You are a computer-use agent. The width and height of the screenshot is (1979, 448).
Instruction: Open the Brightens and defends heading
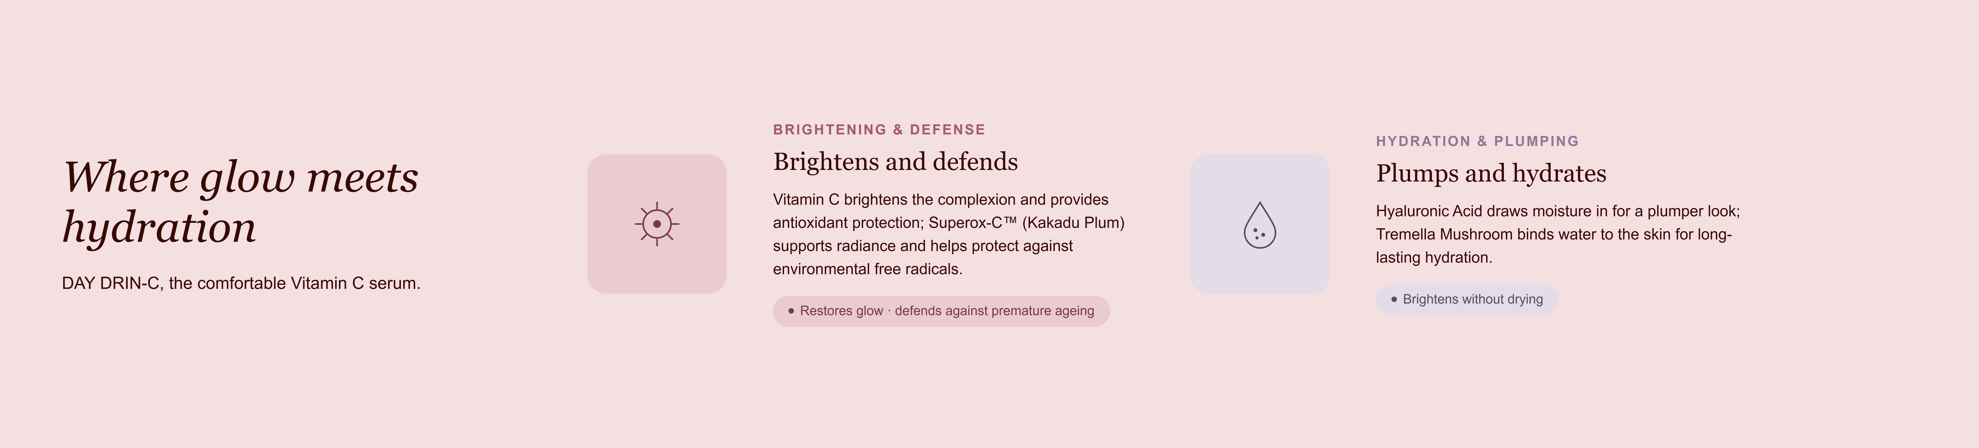[895, 162]
